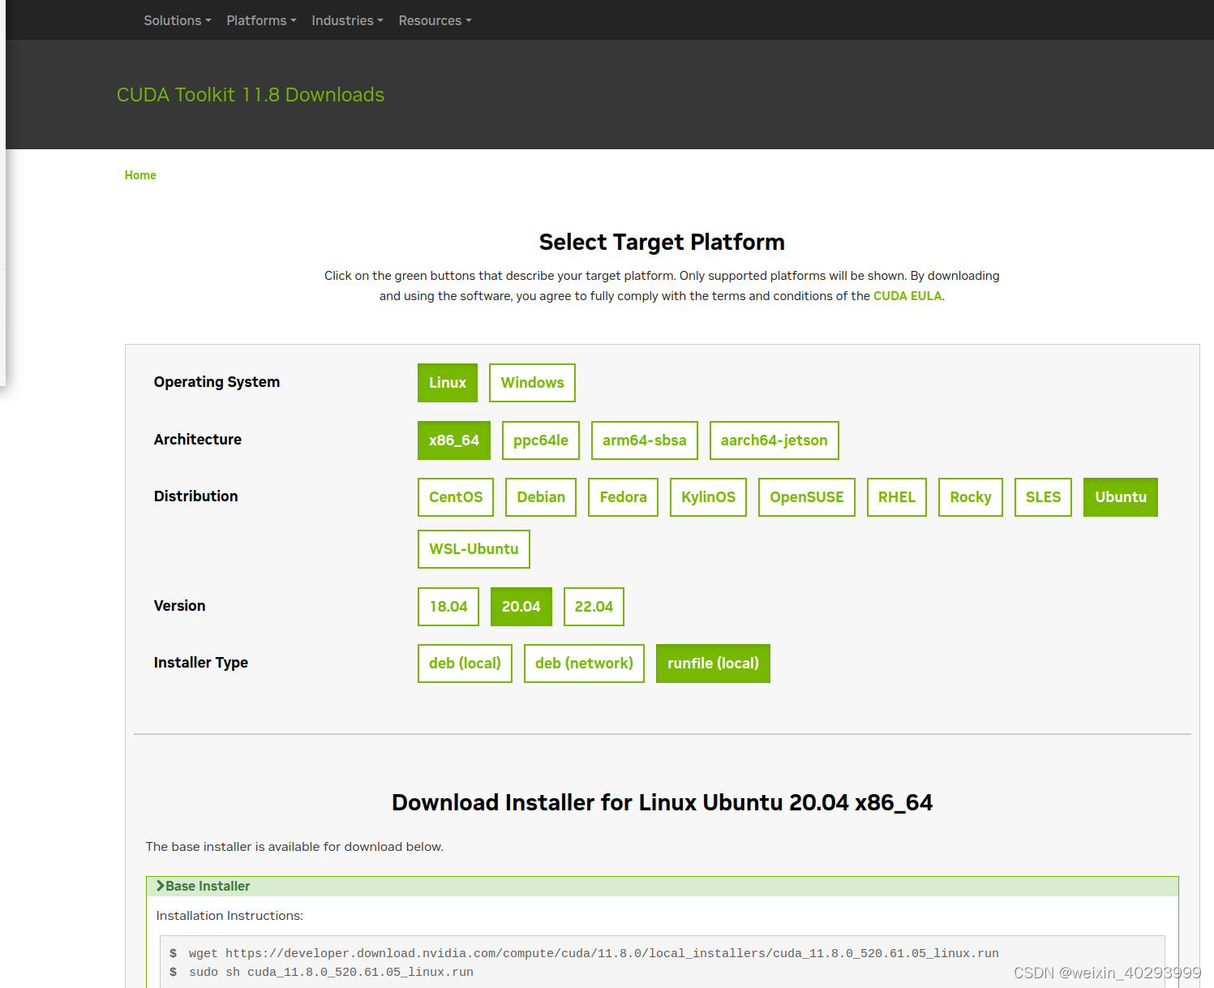
Task: Click the Home breadcrumb link
Action: (140, 175)
